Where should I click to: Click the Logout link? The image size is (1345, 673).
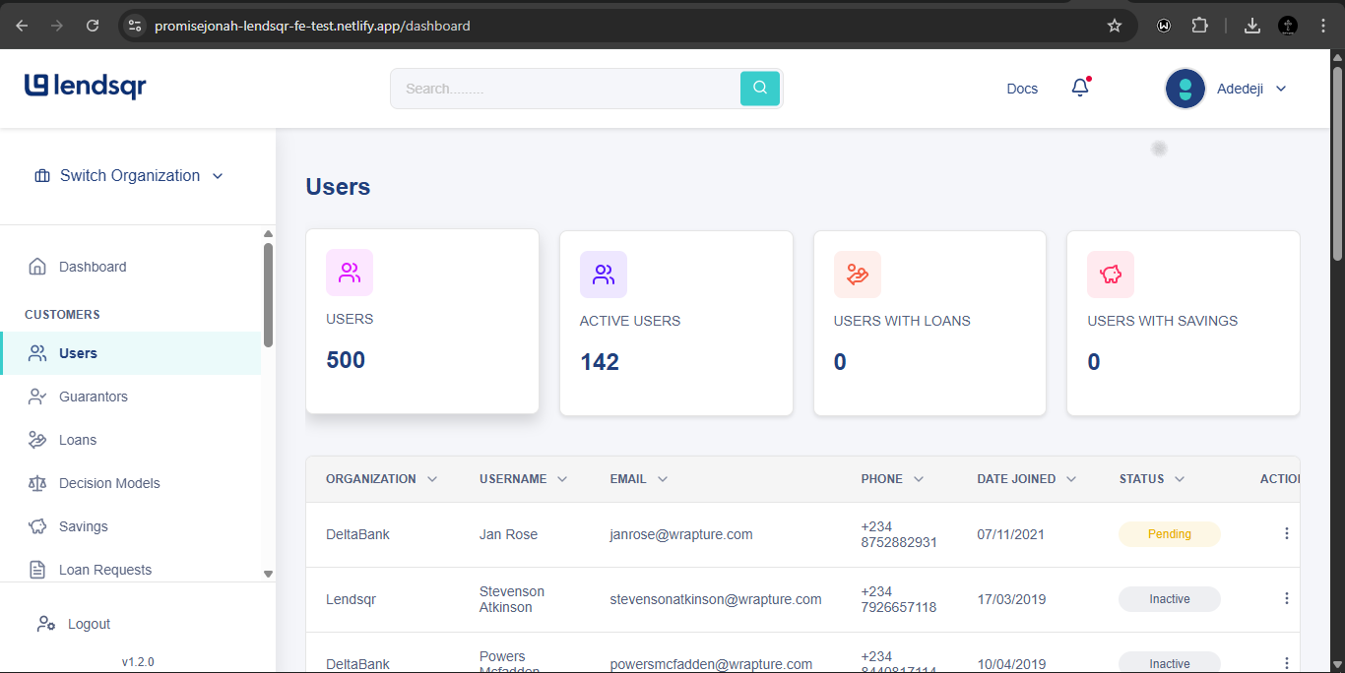pyautogui.click(x=89, y=624)
